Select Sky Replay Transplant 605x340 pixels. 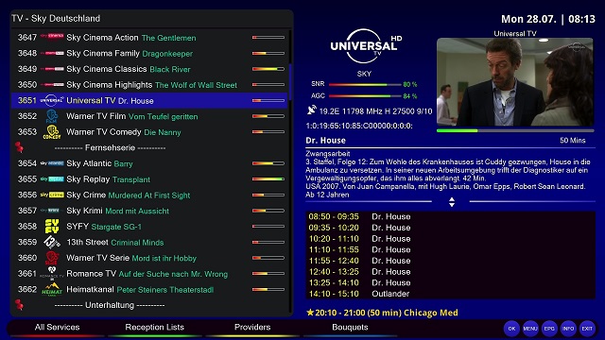[x=149, y=179]
